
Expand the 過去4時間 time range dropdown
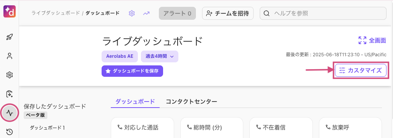160,56
